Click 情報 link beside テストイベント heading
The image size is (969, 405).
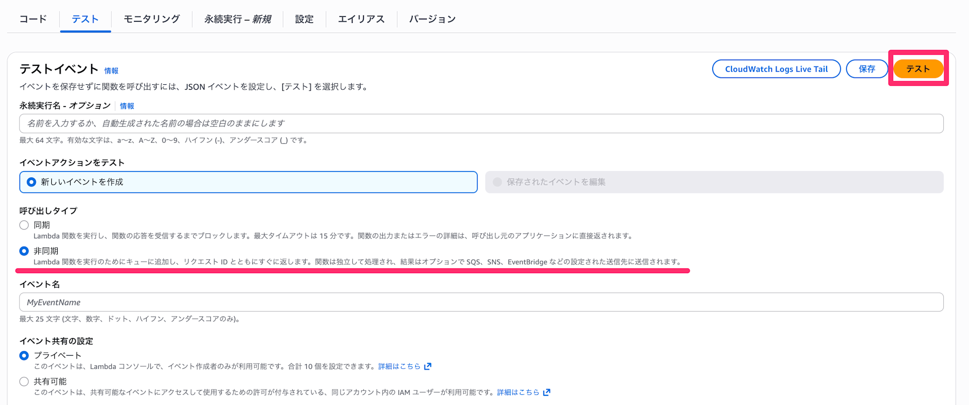pos(111,71)
